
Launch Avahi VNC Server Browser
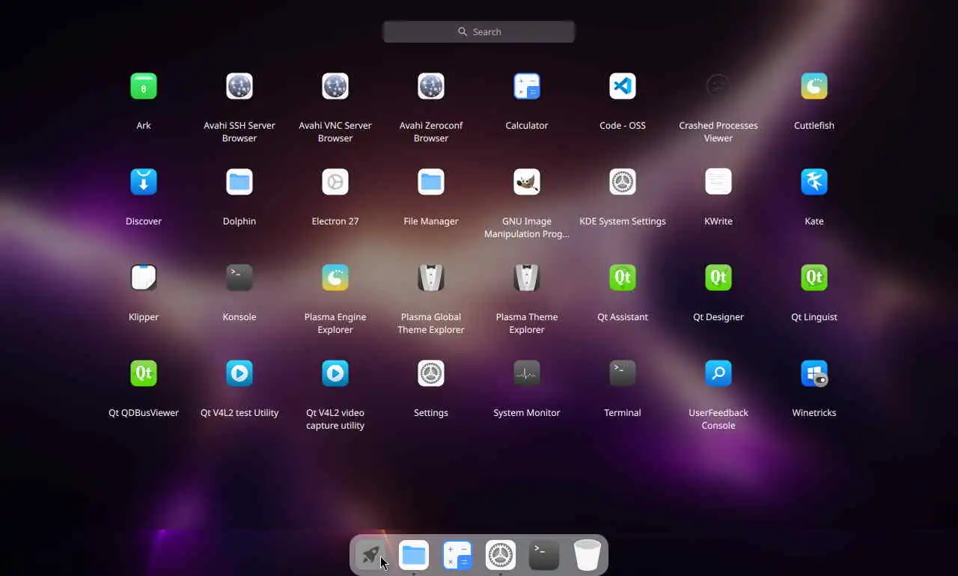tap(335, 86)
